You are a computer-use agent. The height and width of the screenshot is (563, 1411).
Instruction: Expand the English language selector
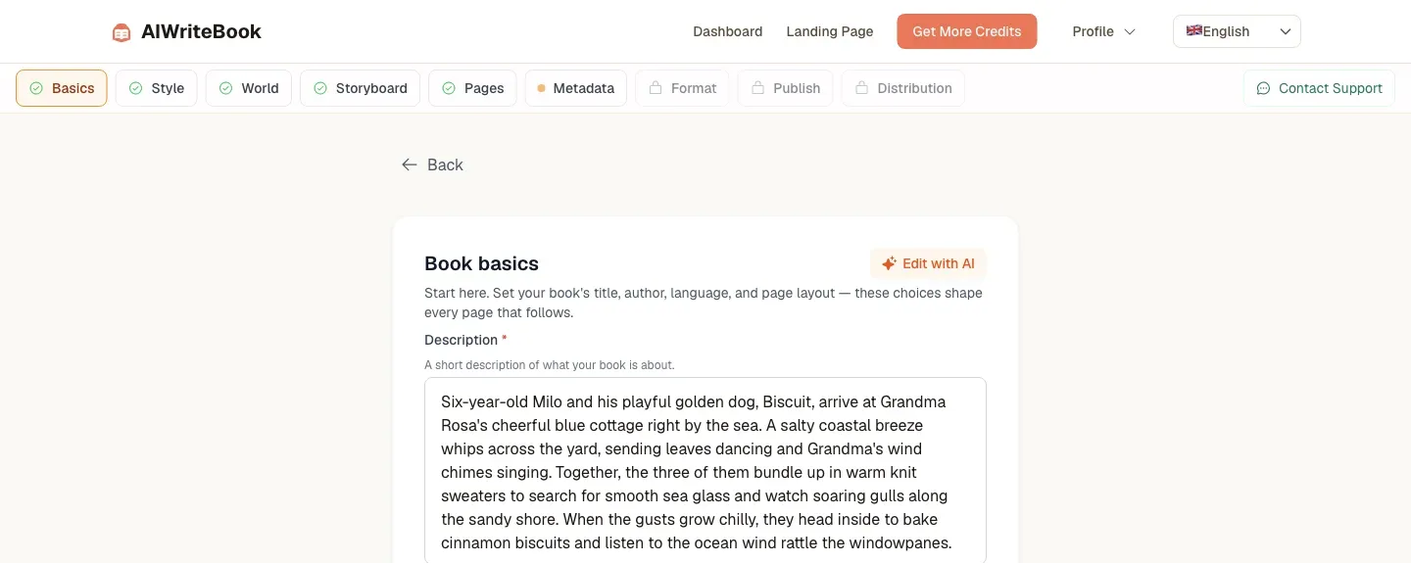[x=1237, y=31]
